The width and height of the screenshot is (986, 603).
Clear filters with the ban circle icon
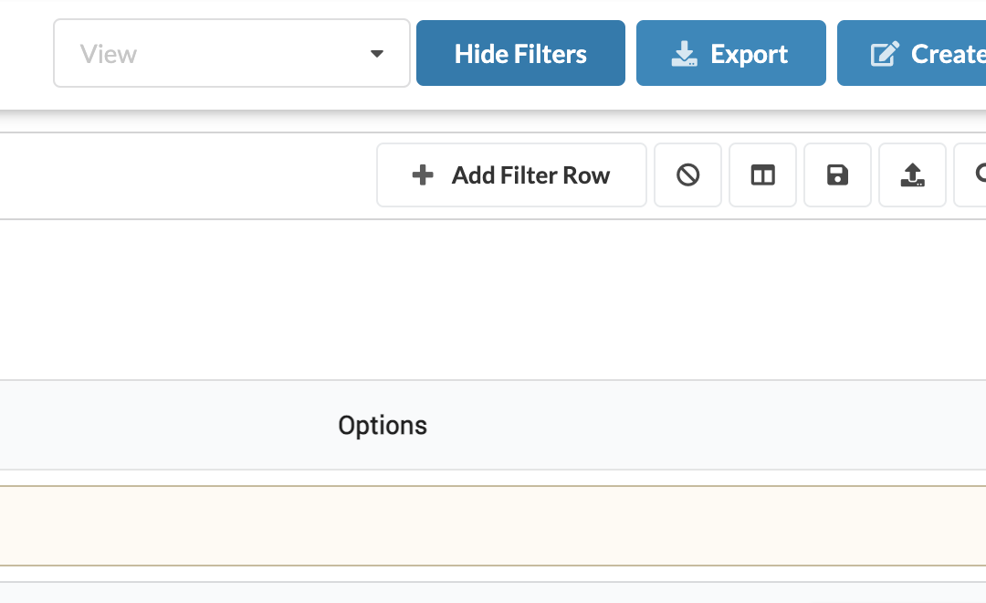tap(688, 175)
